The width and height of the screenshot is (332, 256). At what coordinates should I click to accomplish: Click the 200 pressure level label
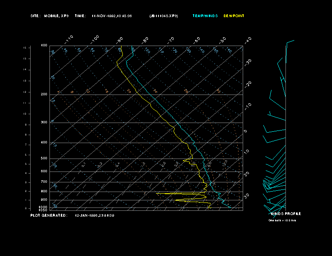(x=44, y=95)
